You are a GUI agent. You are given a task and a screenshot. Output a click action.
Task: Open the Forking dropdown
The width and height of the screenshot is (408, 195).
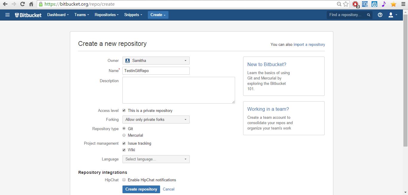(x=156, y=119)
